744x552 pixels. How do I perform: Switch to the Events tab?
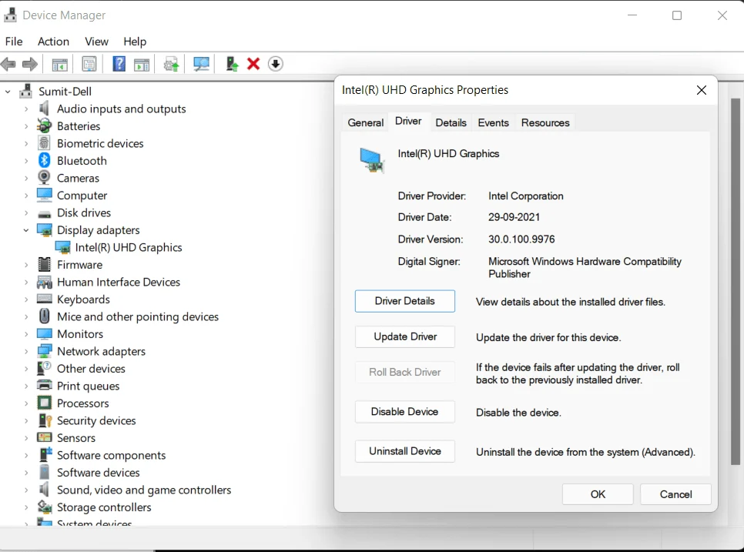tap(493, 122)
